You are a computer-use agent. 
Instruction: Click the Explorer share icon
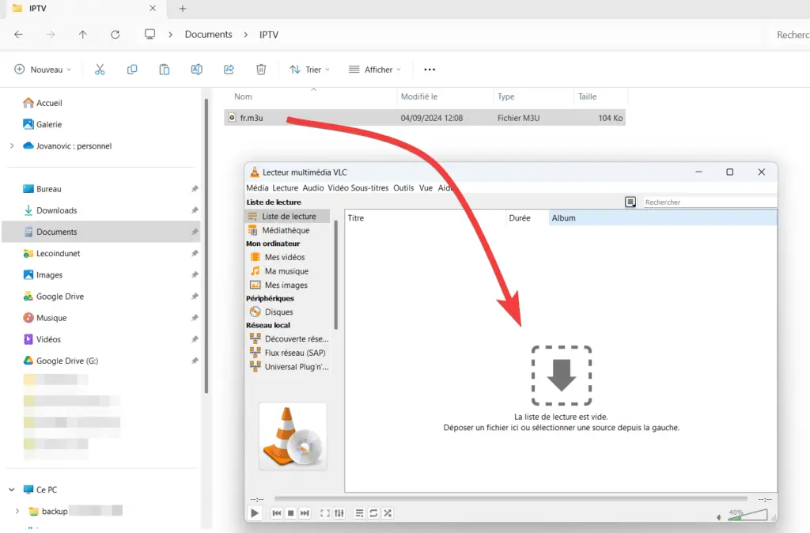click(x=229, y=70)
